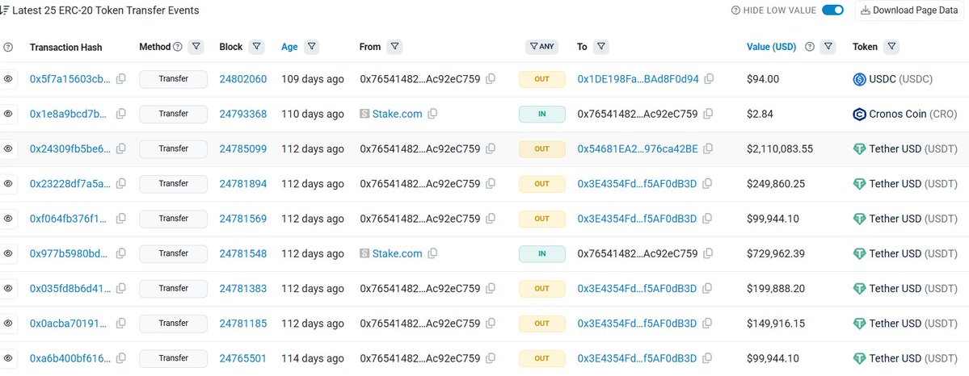Preview transaction 0x0acba70191 with eye icon
The width and height of the screenshot is (969, 376).
tap(8, 323)
